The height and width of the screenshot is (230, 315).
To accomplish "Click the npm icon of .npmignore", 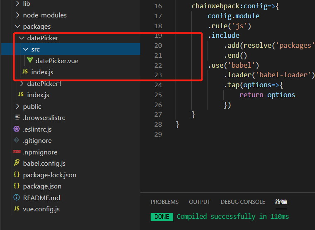I will point(17,152).
